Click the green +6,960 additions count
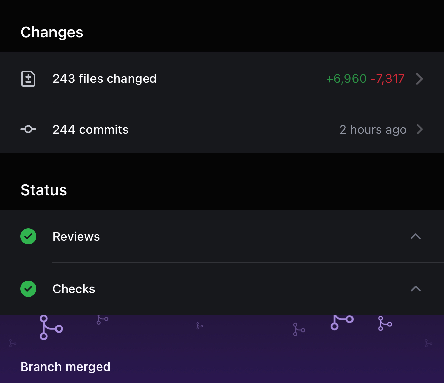Screen dimensions: 444x383 click(346, 79)
